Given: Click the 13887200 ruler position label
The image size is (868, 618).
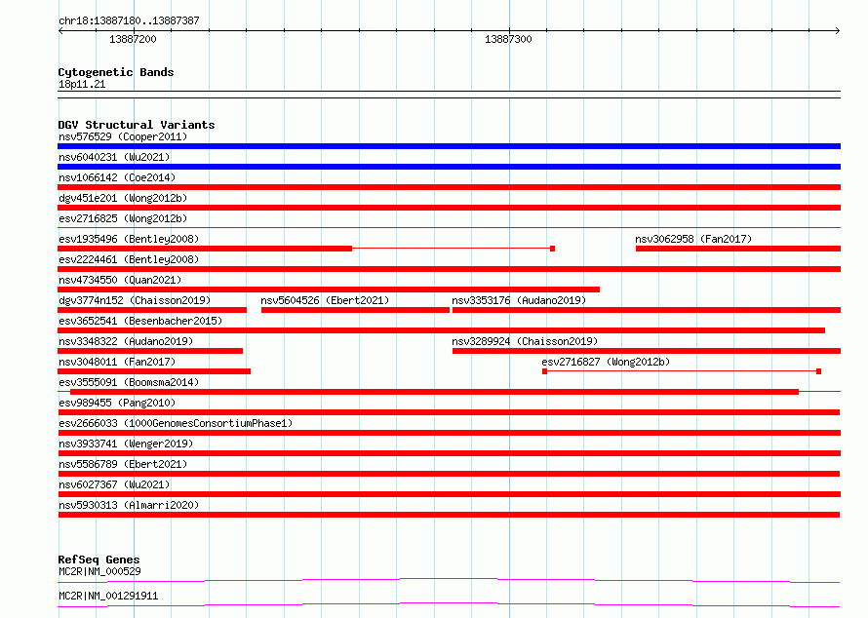Looking at the screenshot, I should (133, 39).
